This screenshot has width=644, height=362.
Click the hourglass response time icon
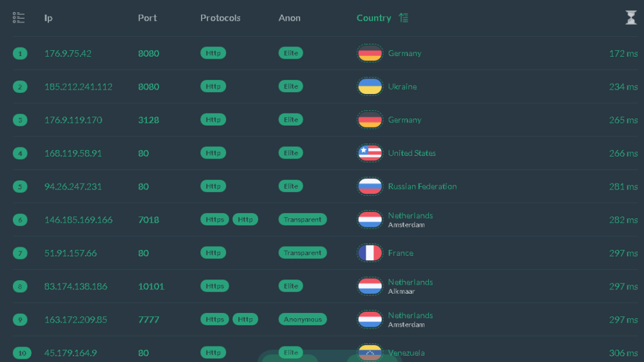click(630, 18)
